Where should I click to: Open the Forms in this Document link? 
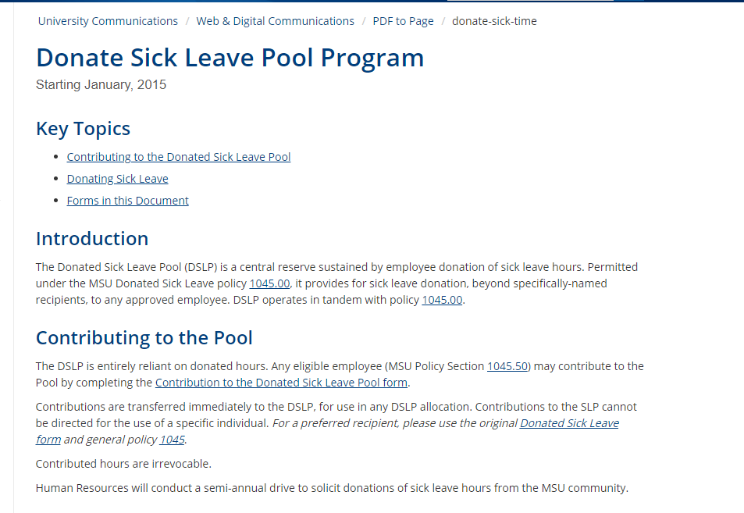(x=127, y=200)
